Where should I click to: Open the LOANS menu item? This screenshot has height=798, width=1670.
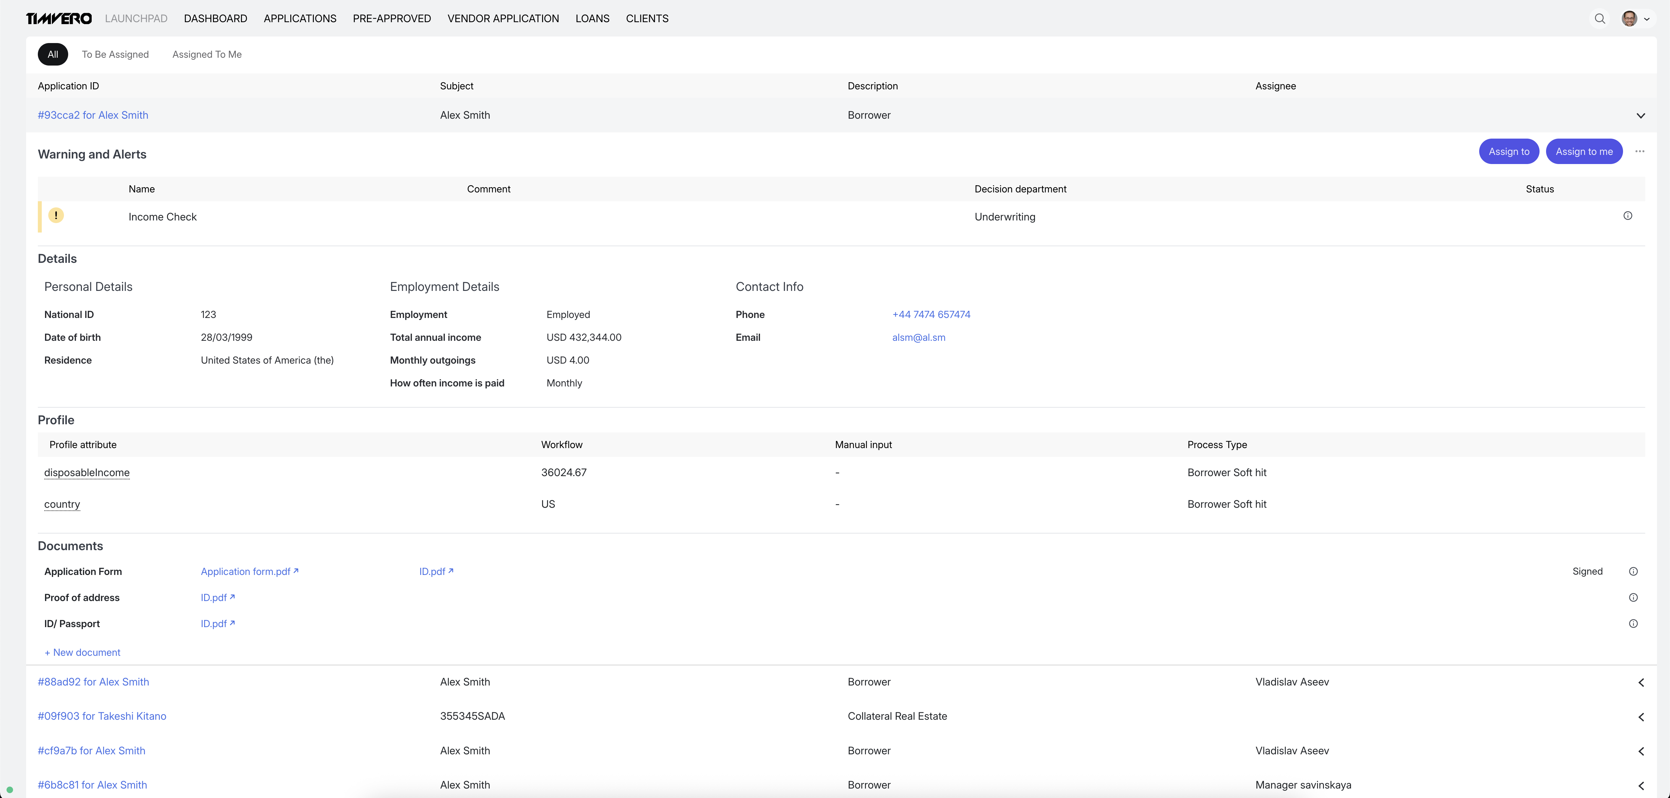(592, 19)
